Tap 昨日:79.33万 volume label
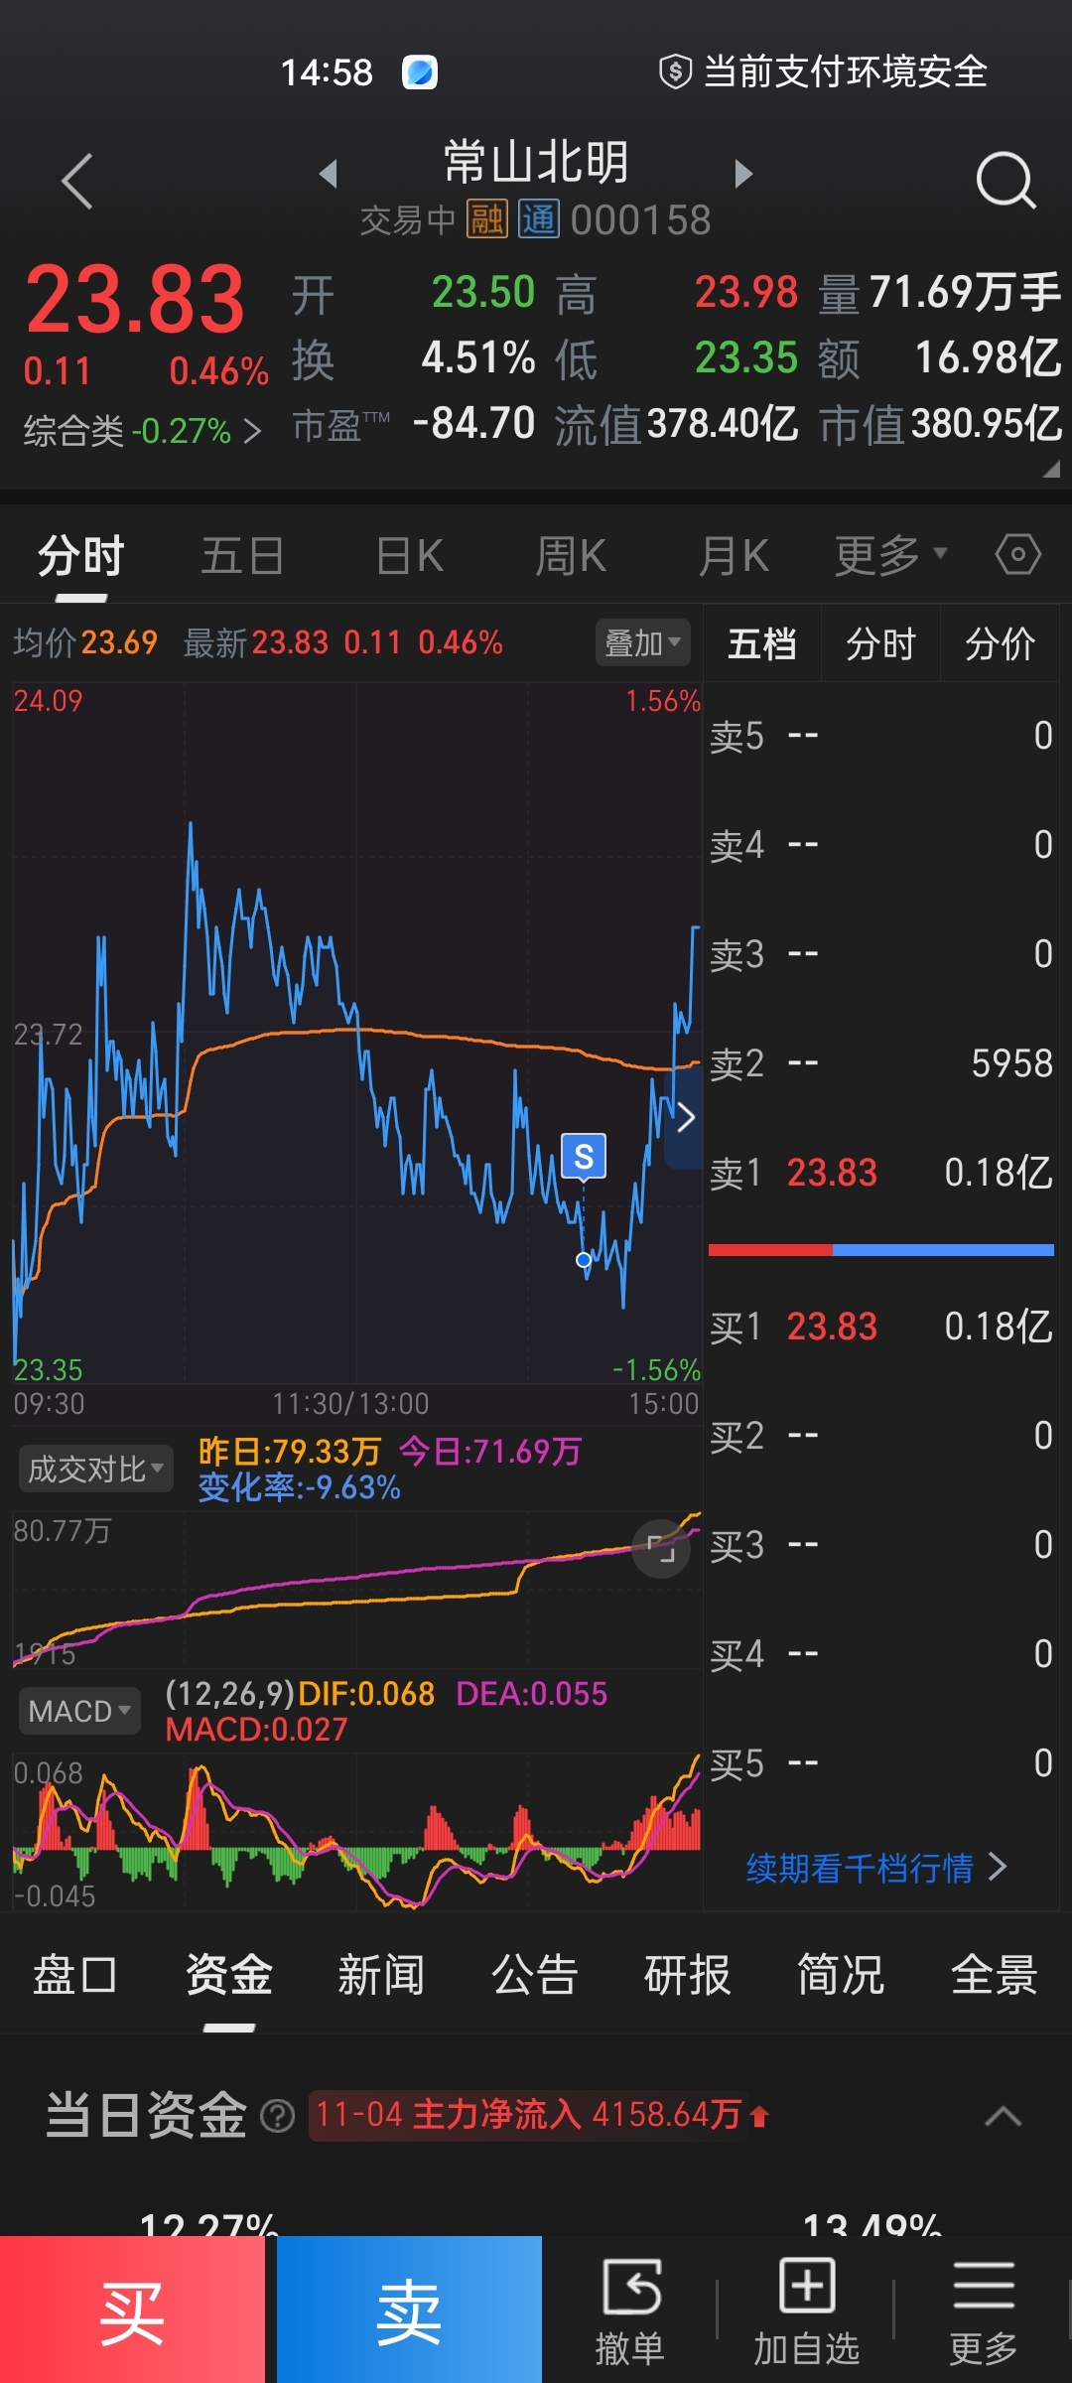Image resolution: width=1072 pixels, height=2383 pixels. pos(290,1452)
